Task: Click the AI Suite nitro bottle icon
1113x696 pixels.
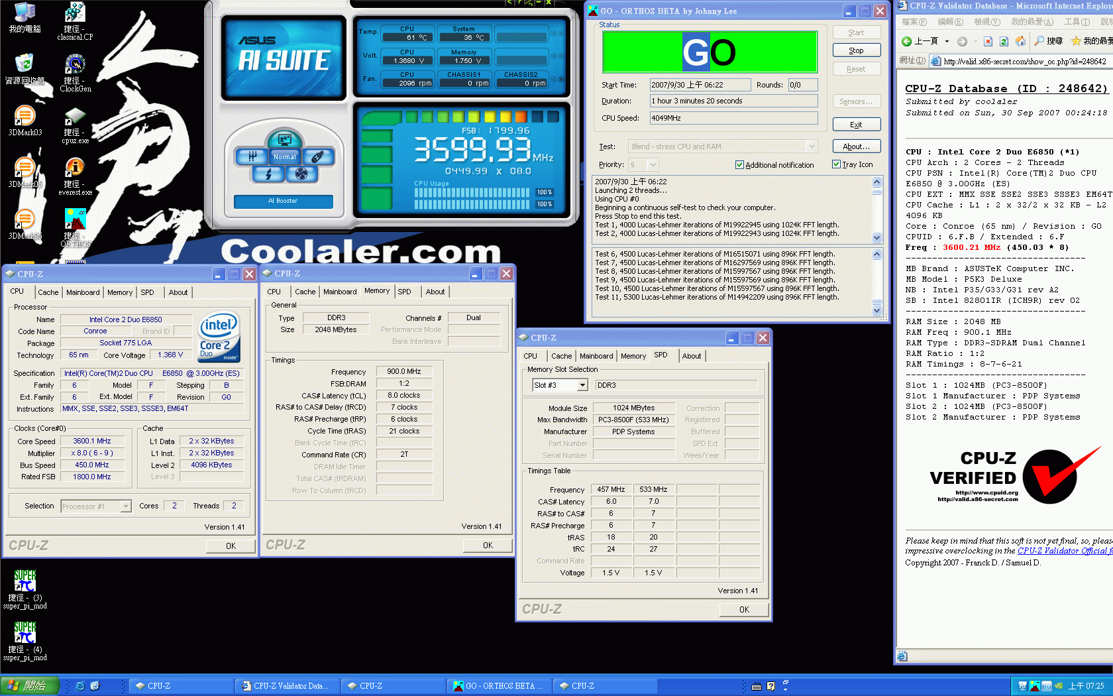Action: pyautogui.click(x=318, y=156)
